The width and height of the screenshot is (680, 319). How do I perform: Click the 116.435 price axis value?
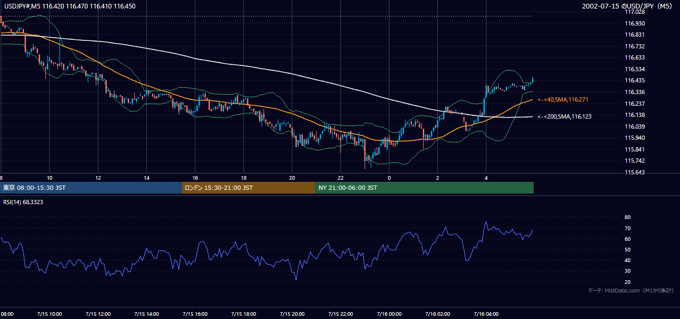coord(635,80)
